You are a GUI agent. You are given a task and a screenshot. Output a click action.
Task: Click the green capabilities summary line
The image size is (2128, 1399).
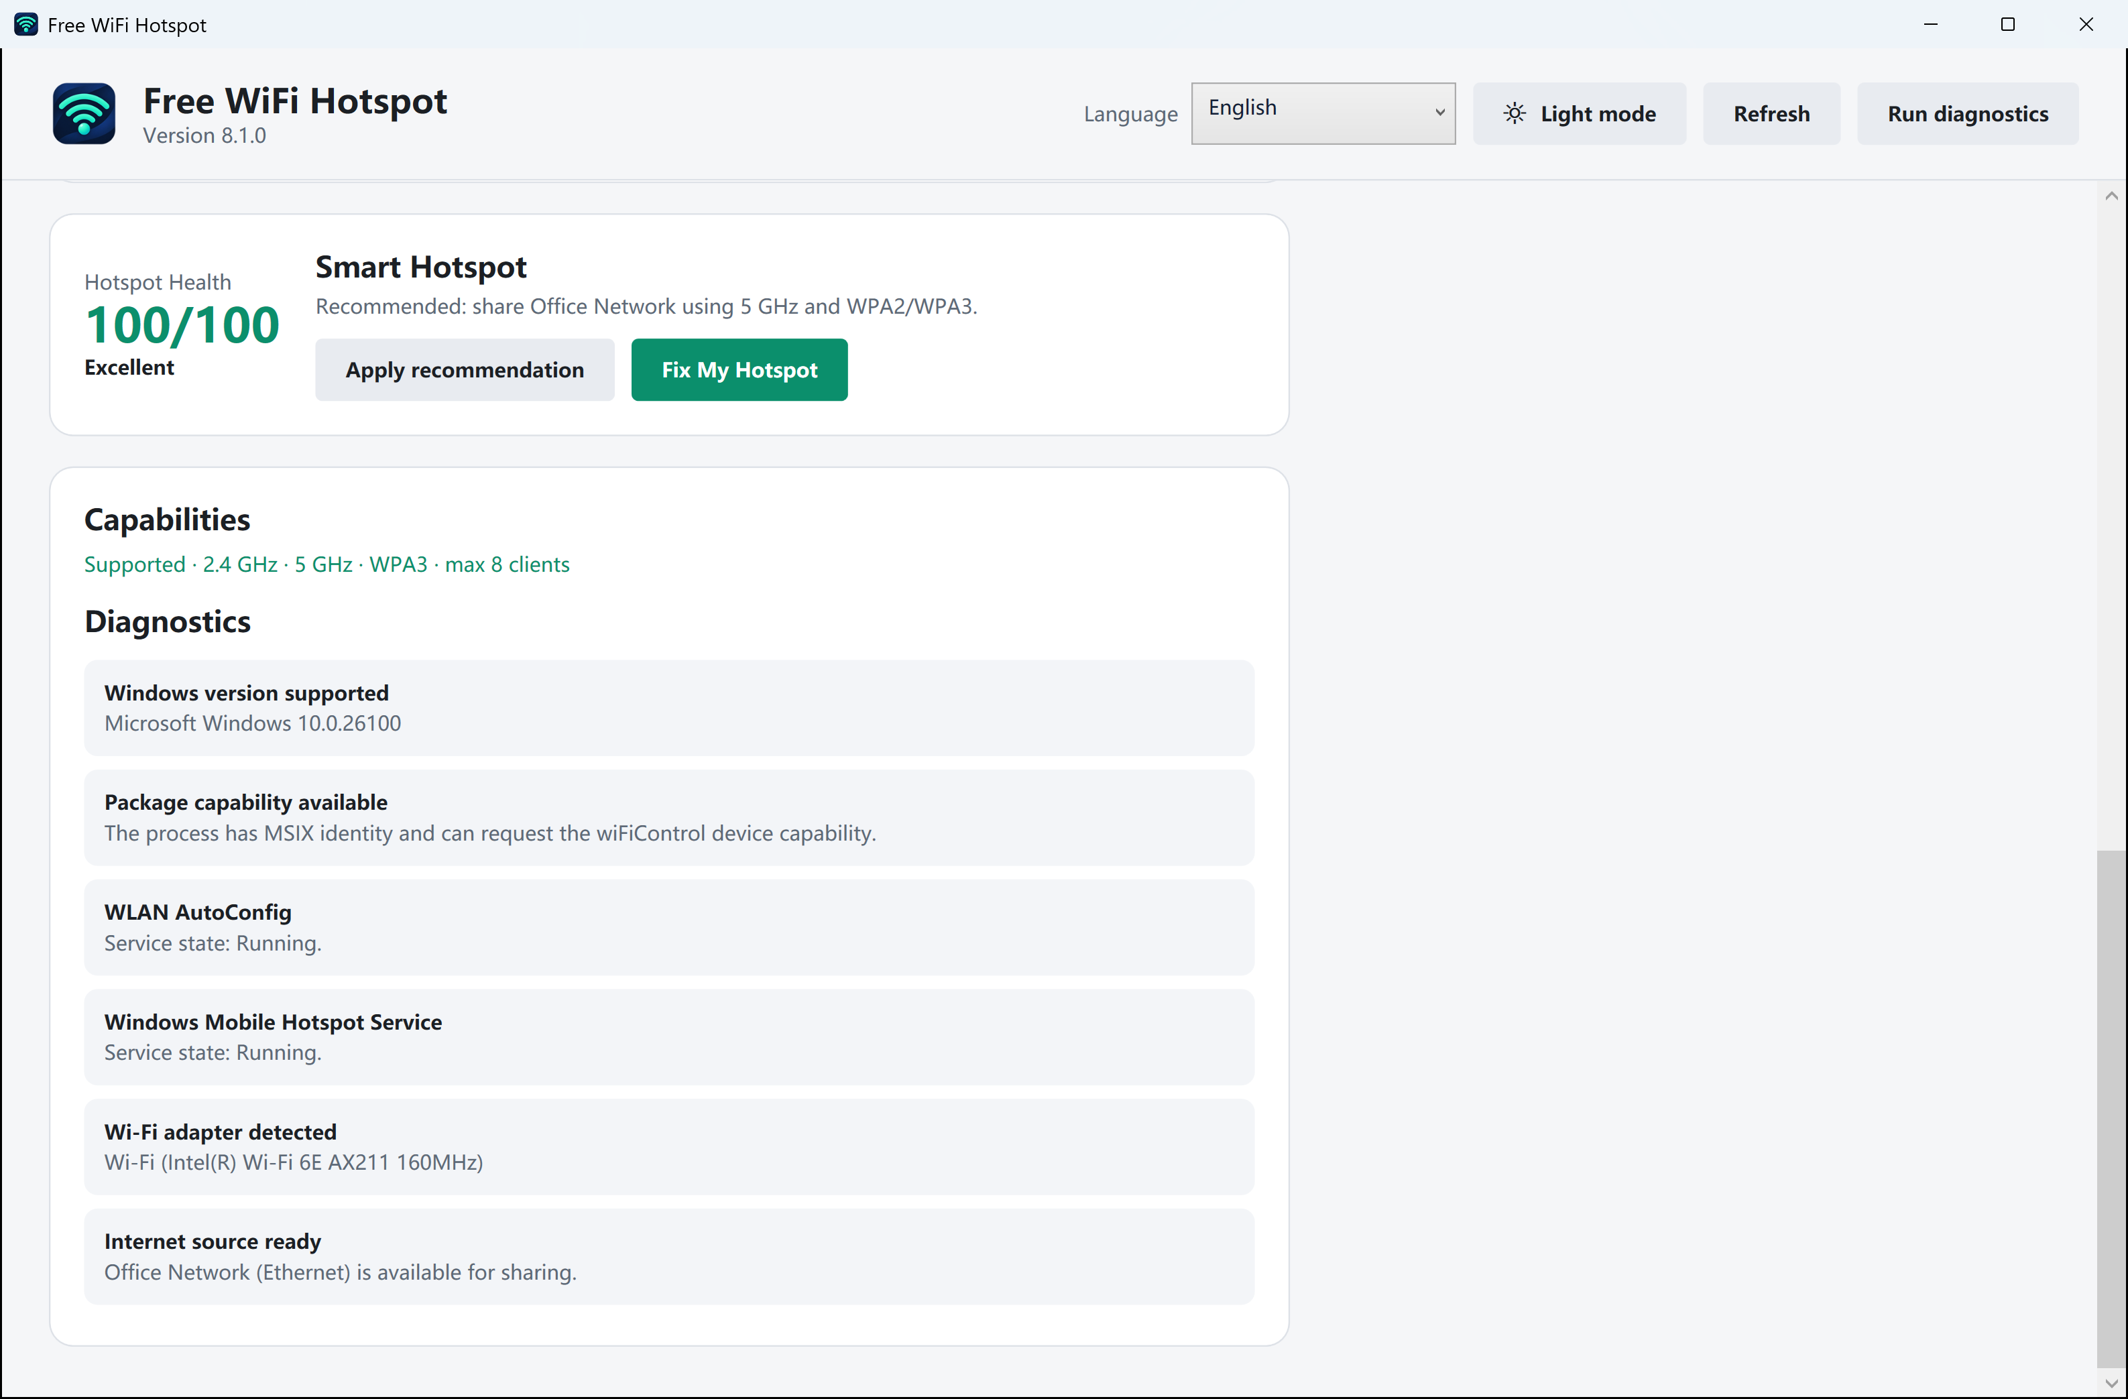point(327,564)
